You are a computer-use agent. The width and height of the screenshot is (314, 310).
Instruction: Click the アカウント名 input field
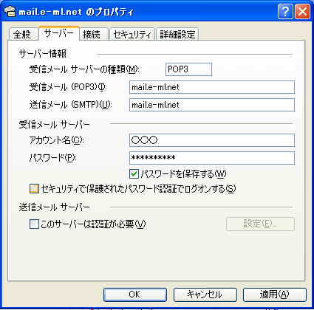tap(212, 140)
